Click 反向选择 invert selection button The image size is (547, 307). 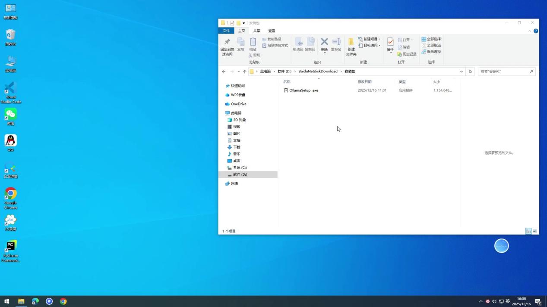pyautogui.click(x=431, y=52)
